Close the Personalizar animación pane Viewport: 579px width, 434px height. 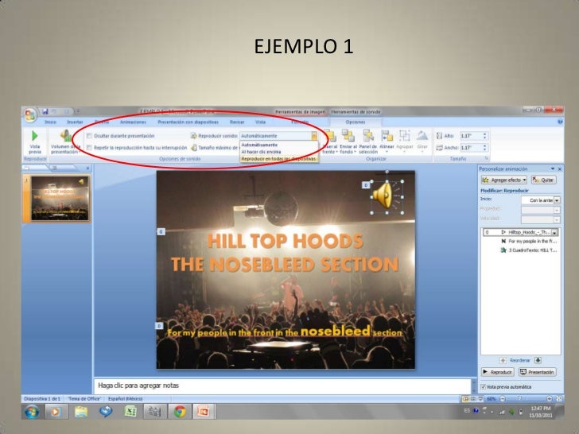[560, 169]
